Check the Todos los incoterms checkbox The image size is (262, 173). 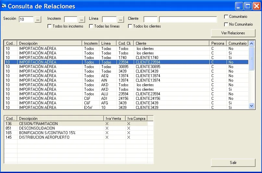[x=49, y=26]
